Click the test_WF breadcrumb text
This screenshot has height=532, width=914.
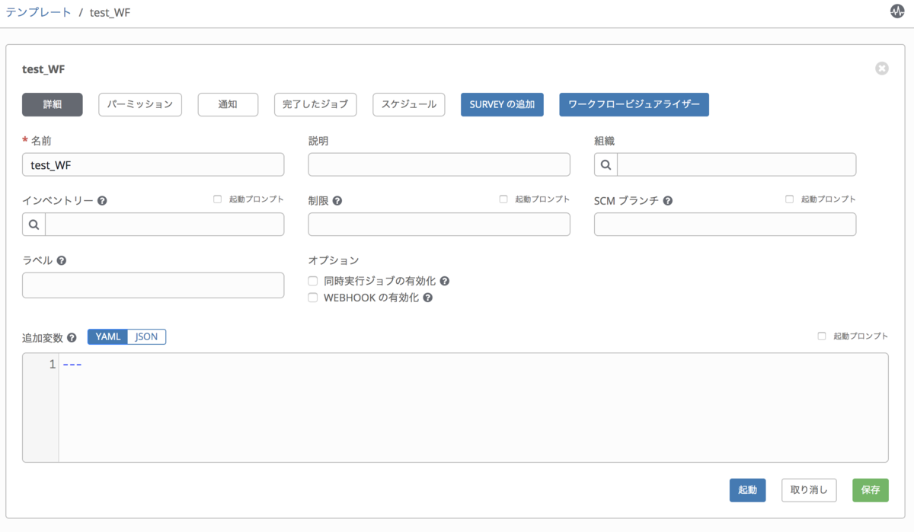(110, 13)
